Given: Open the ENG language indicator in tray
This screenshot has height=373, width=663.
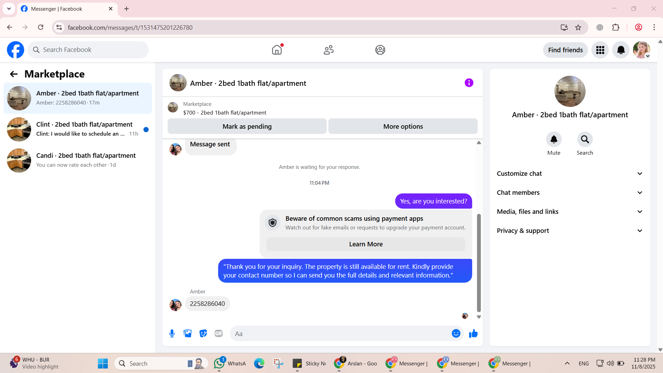Looking at the screenshot, I should 583,364.
